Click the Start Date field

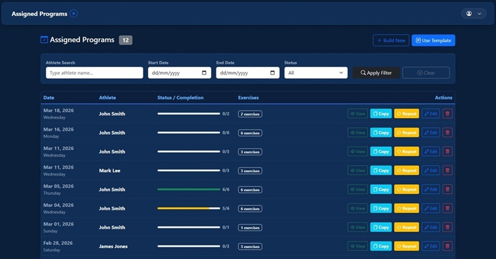179,73
